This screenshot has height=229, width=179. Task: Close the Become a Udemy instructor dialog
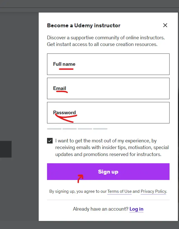pos(165,25)
